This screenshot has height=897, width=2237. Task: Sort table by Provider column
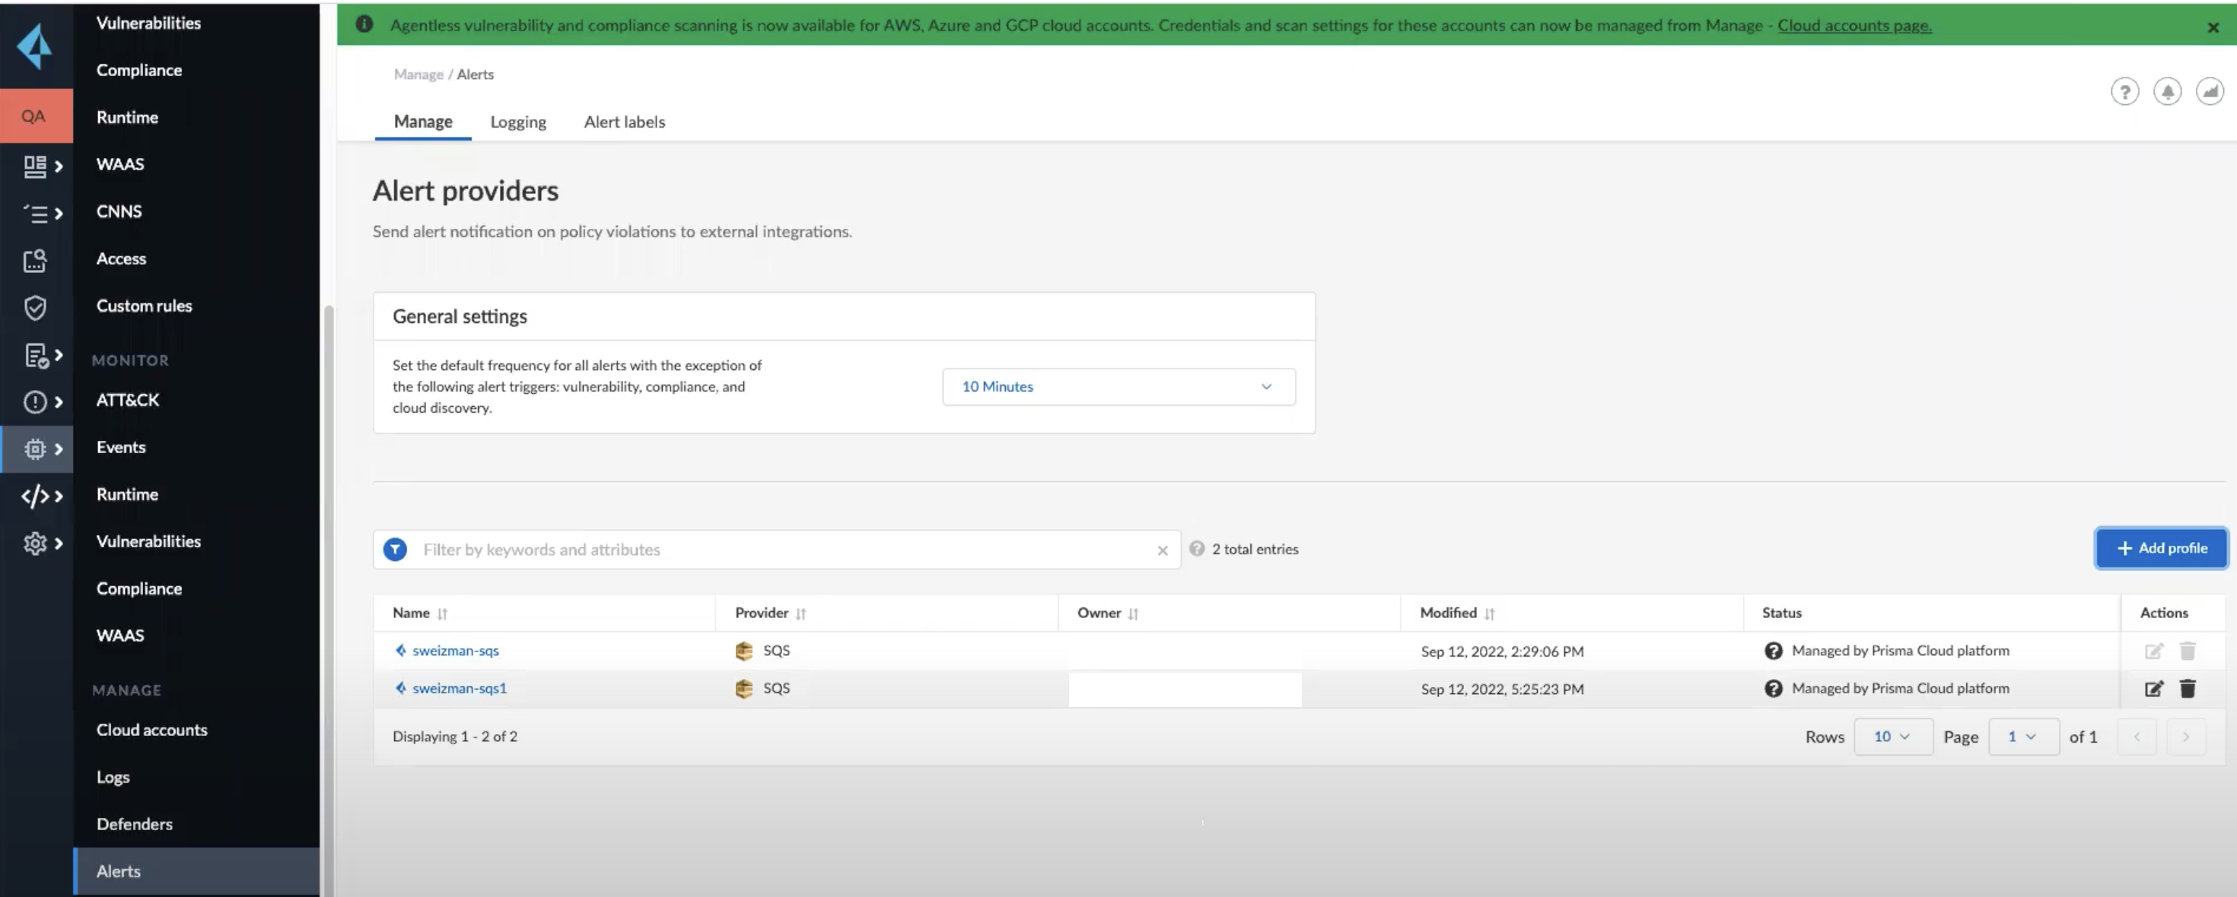click(800, 613)
